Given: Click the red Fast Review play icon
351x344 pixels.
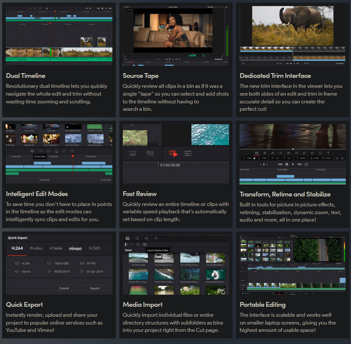Looking at the screenshot, I should coord(174,154).
